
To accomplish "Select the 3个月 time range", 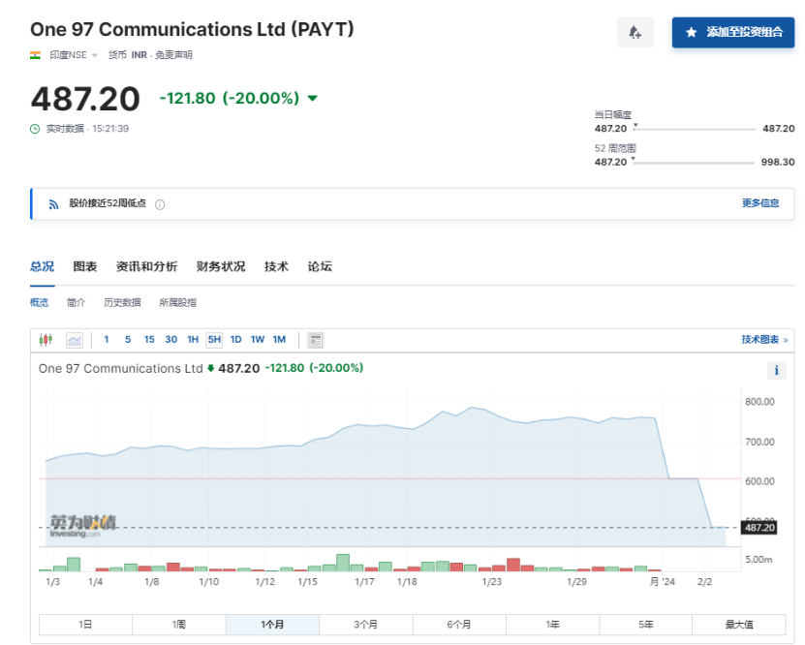I will pos(365,625).
